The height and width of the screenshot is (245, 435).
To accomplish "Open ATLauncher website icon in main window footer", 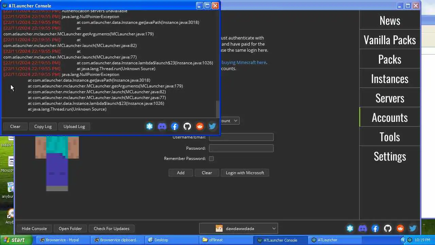I will [x=350, y=229].
